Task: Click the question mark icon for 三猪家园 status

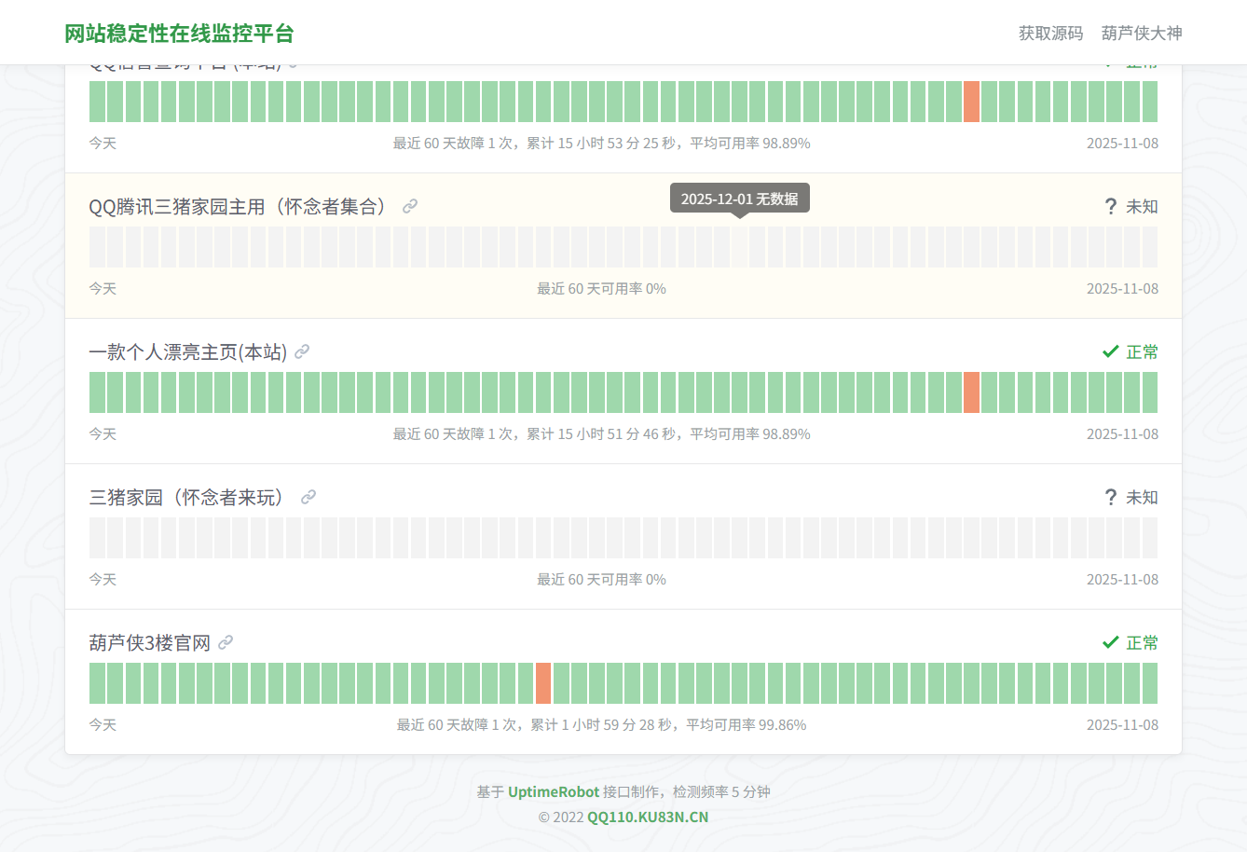Action: click(1110, 497)
